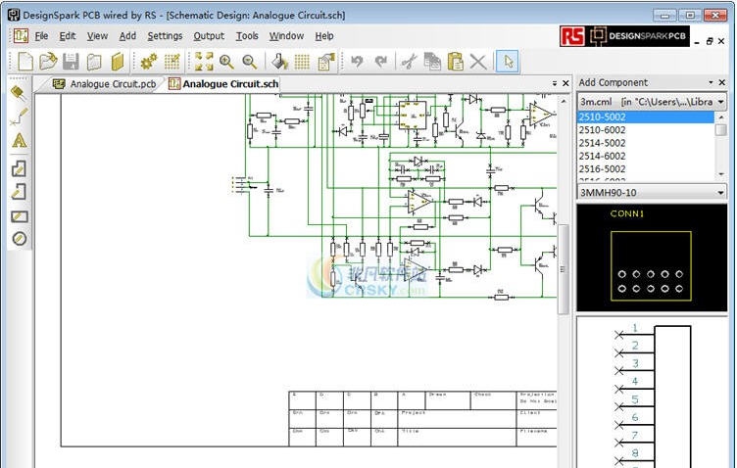
Task: Toggle the grid display icon
Action: pos(302,62)
